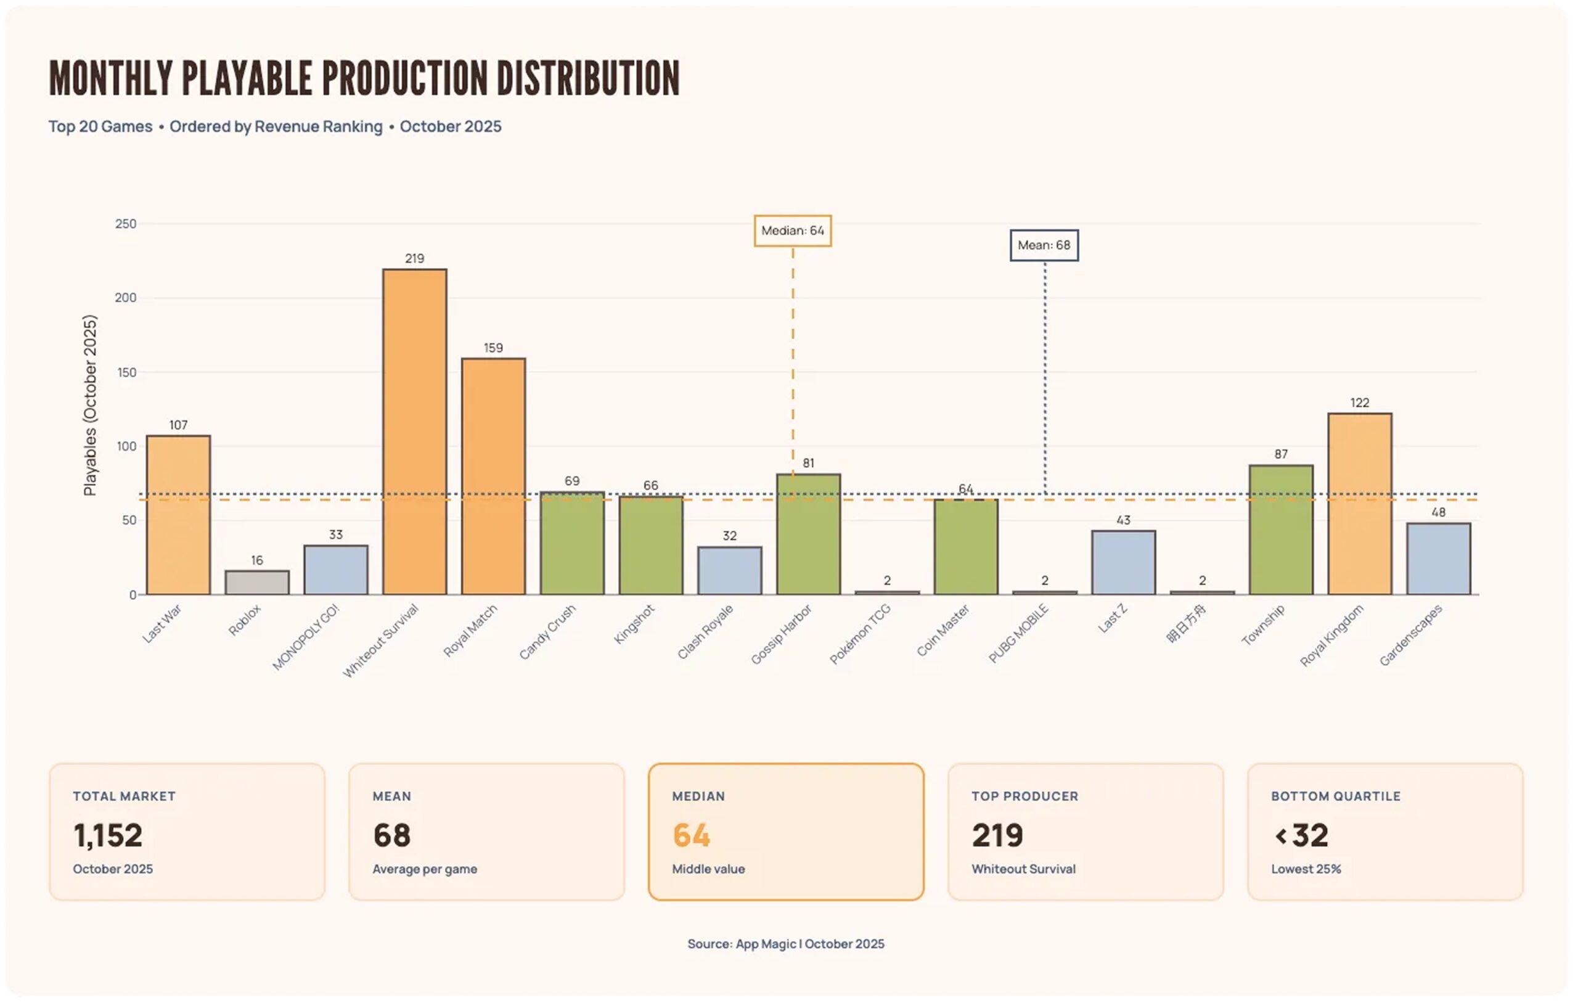Select the Last Z bar labeled 43
The width and height of the screenshot is (1578, 1003).
1123,562
